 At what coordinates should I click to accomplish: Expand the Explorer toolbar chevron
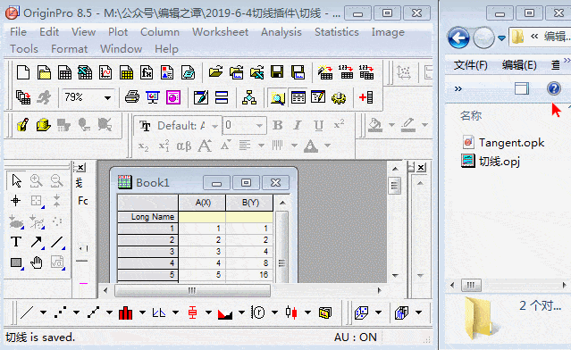(458, 88)
